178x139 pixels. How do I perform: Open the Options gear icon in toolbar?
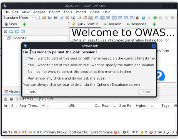click(x=67, y=18)
